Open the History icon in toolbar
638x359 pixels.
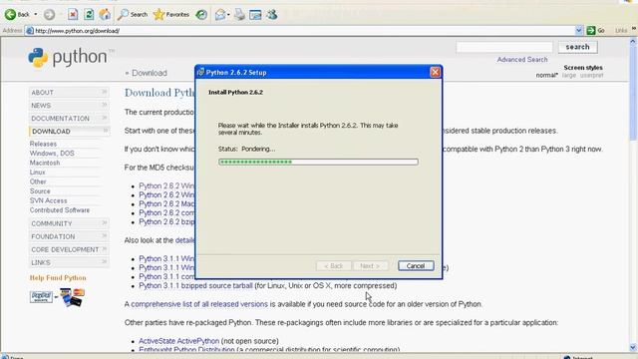pyautogui.click(x=201, y=15)
